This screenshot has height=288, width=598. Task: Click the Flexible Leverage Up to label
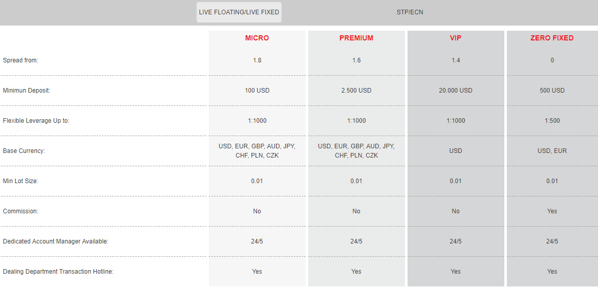pyautogui.click(x=36, y=121)
